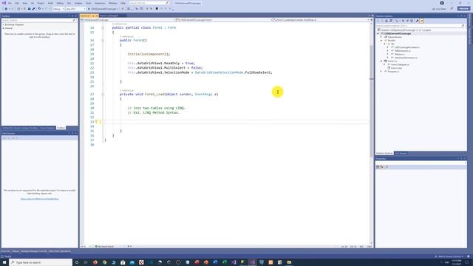Image resolution: width=473 pixels, height=266 pixels.
Task: Open the Data Tools Operations tab
Action: (x=60, y=251)
